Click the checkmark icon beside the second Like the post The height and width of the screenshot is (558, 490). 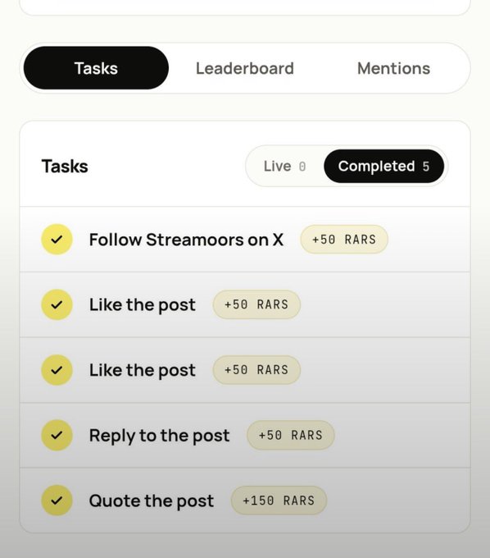pos(57,370)
